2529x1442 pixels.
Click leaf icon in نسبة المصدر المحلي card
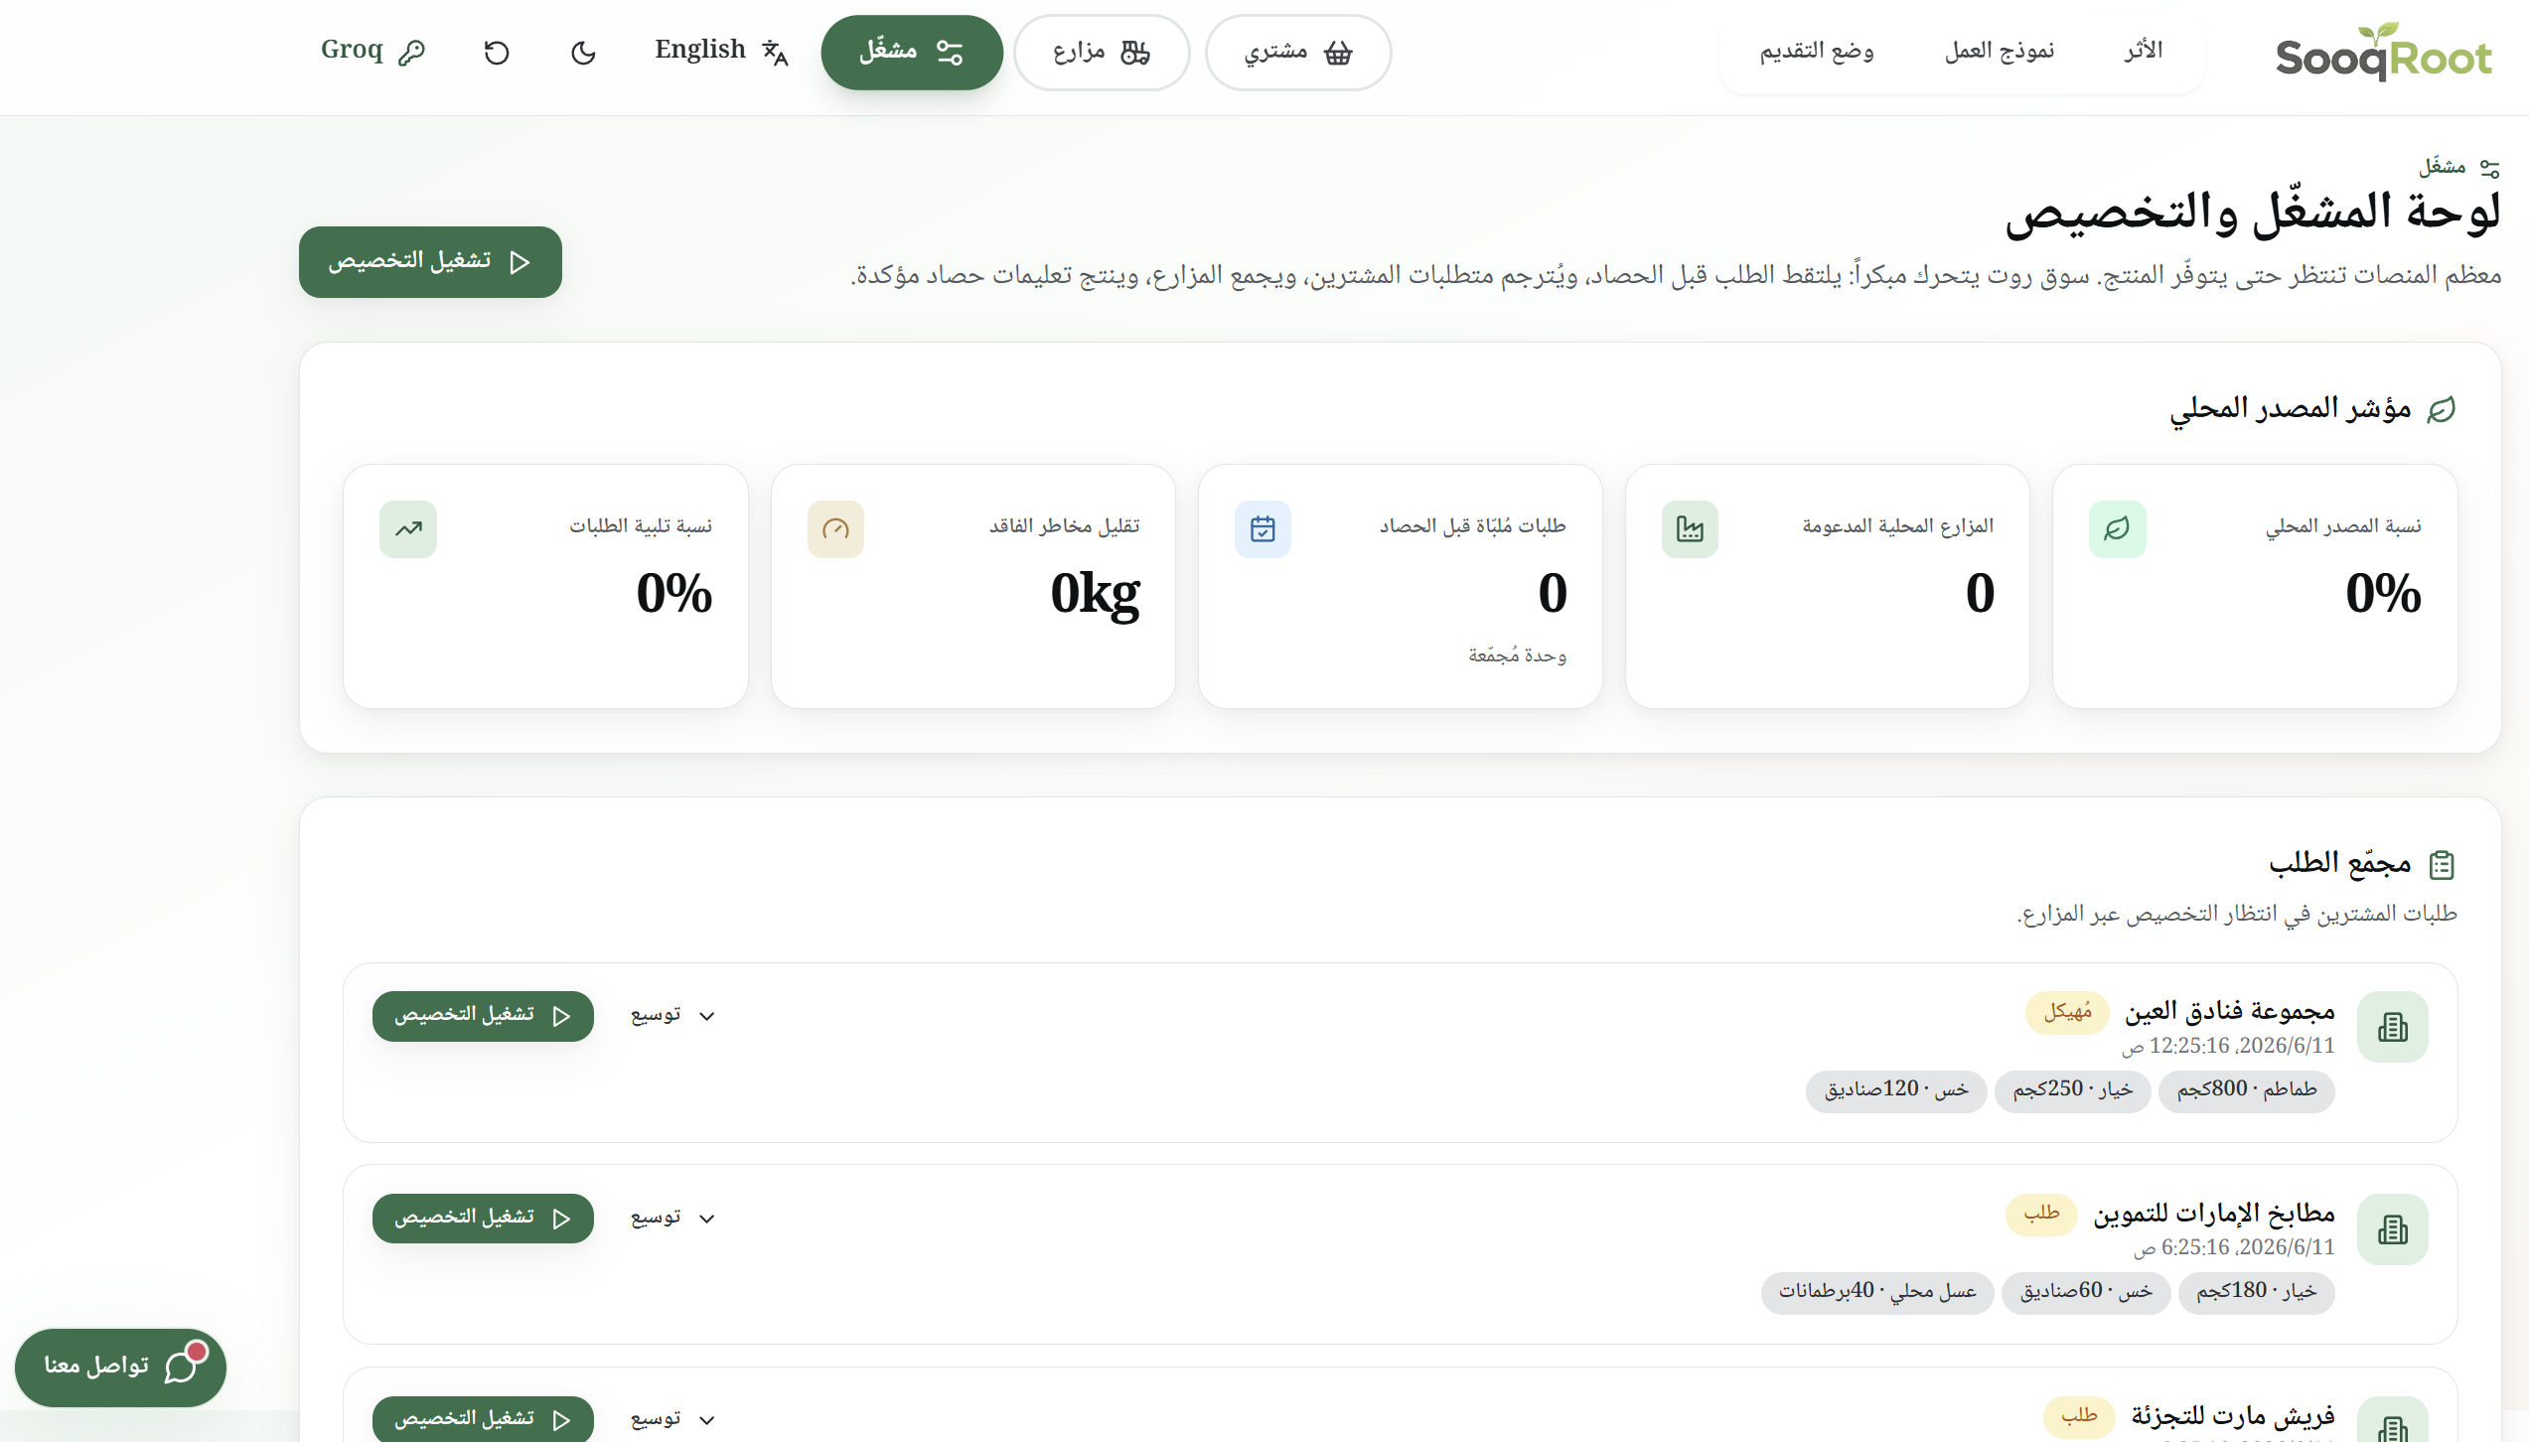2117,529
